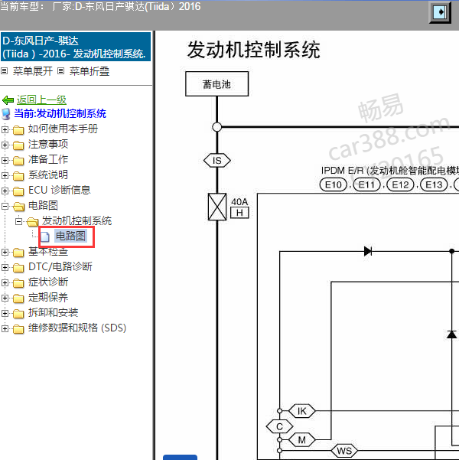Click the folder icon for 准备工作
The image size is (459, 460).
pos(18,160)
